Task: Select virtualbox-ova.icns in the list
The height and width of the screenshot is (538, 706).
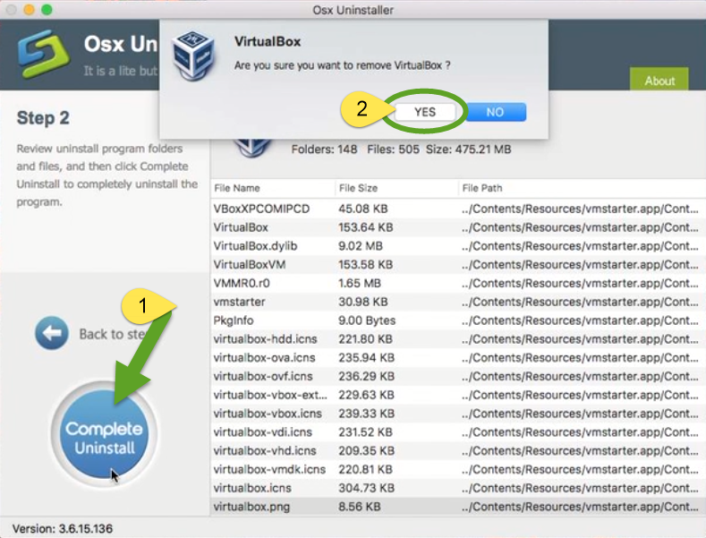Action: [458, 358]
